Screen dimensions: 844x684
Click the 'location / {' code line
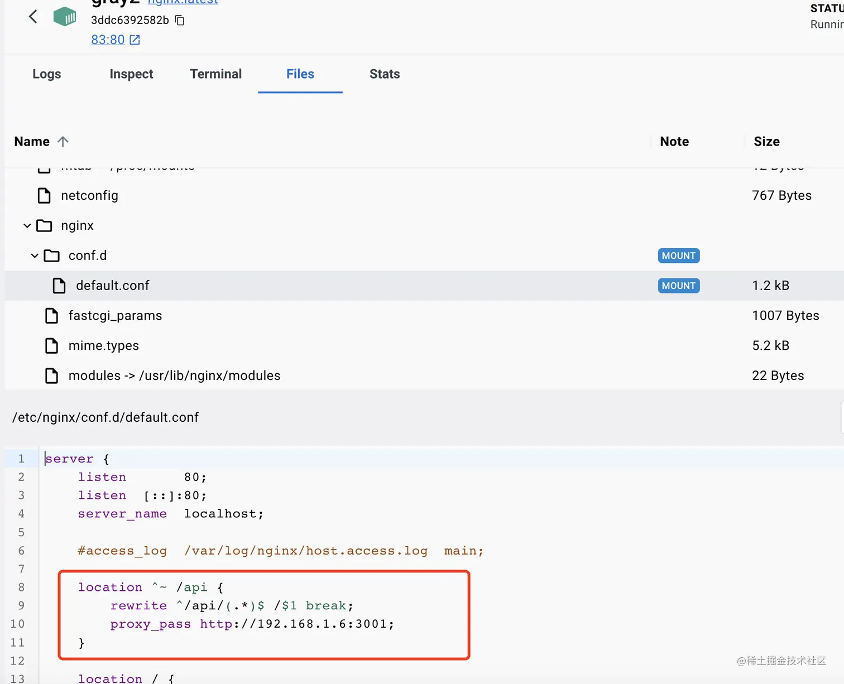pyautogui.click(x=126, y=678)
